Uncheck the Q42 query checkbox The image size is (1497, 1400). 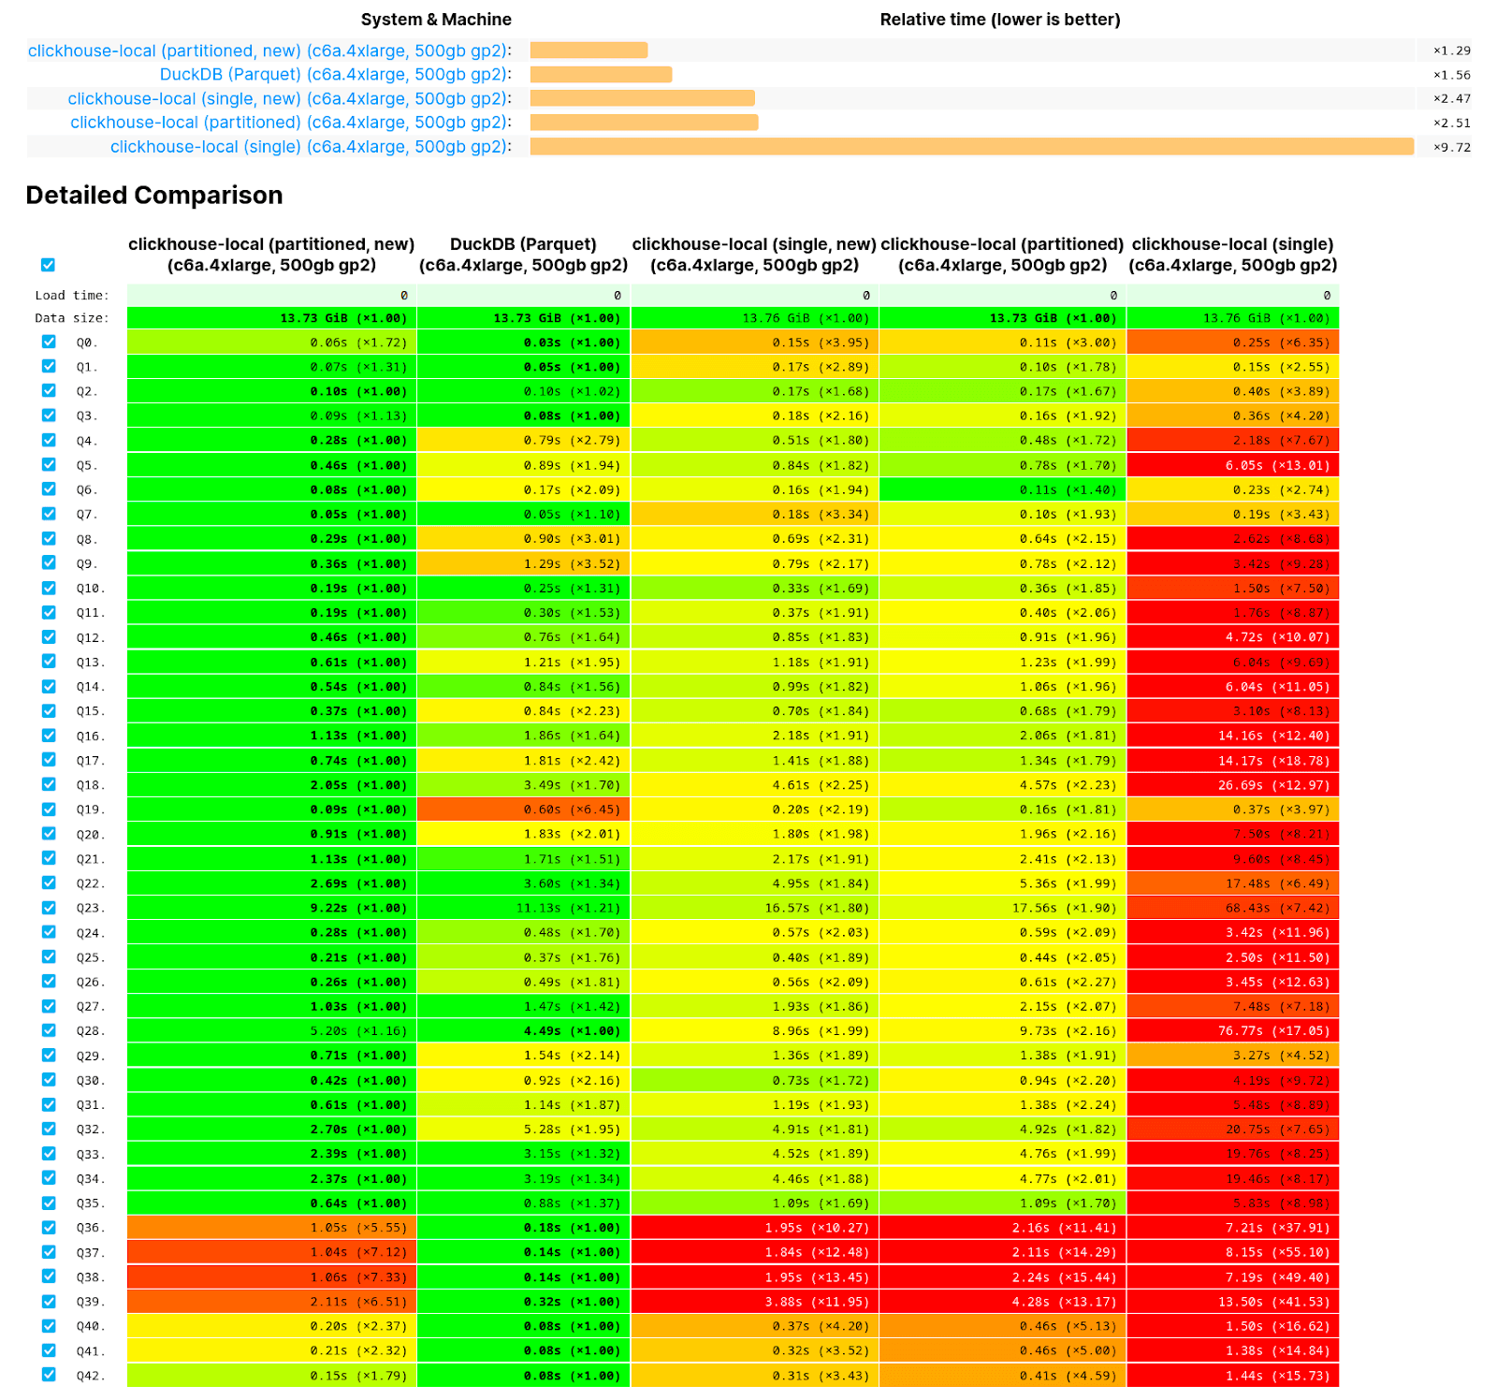point(49,1375)
